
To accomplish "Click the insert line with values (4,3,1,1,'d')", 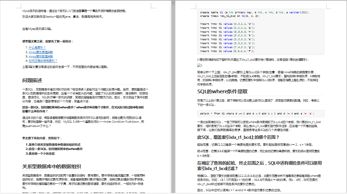I will click(x=227, y=24).
